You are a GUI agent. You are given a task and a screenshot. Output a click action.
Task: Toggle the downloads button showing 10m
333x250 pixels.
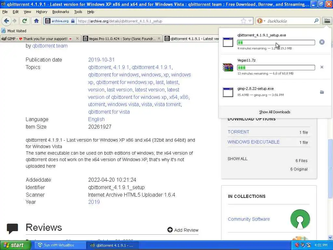click(x=327, y=21)
